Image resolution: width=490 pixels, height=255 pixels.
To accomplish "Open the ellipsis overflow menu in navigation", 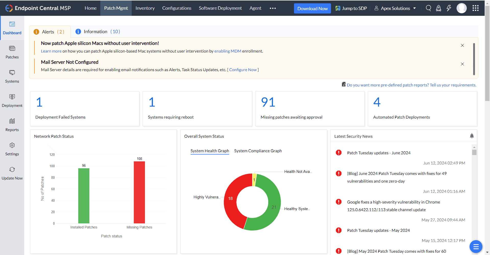I will coord(273,8).
